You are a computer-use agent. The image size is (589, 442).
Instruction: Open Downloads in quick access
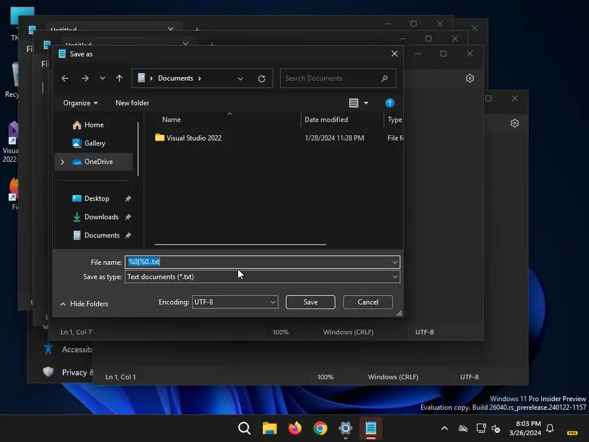101,217
